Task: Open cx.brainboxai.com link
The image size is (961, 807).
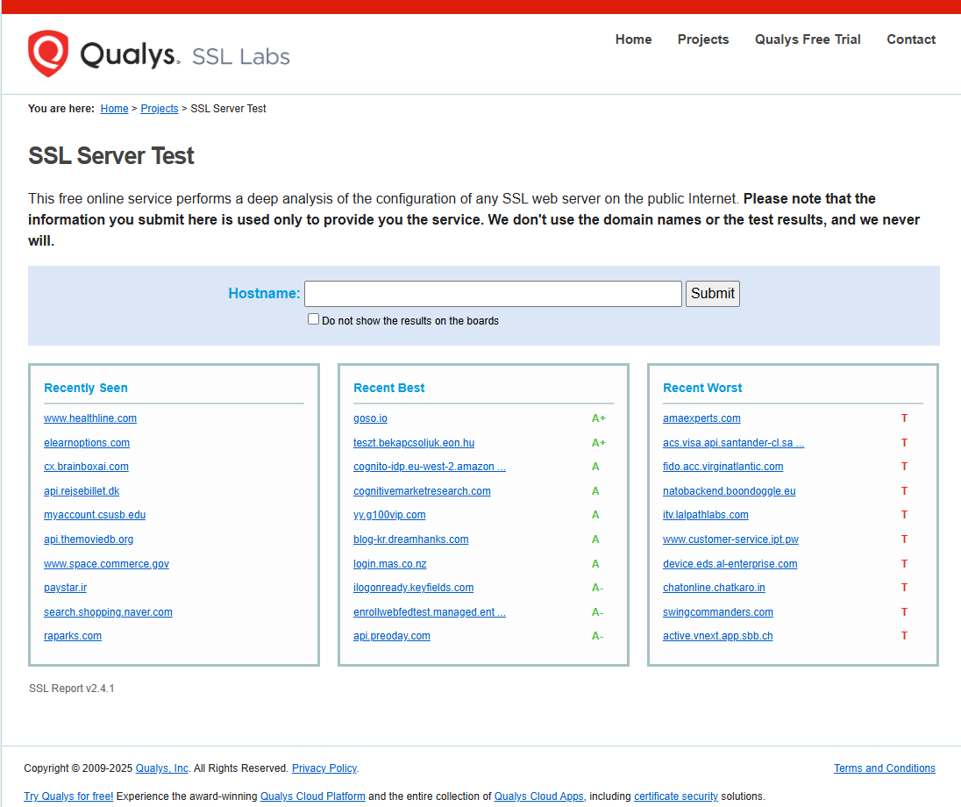Action: pos(87,467)
